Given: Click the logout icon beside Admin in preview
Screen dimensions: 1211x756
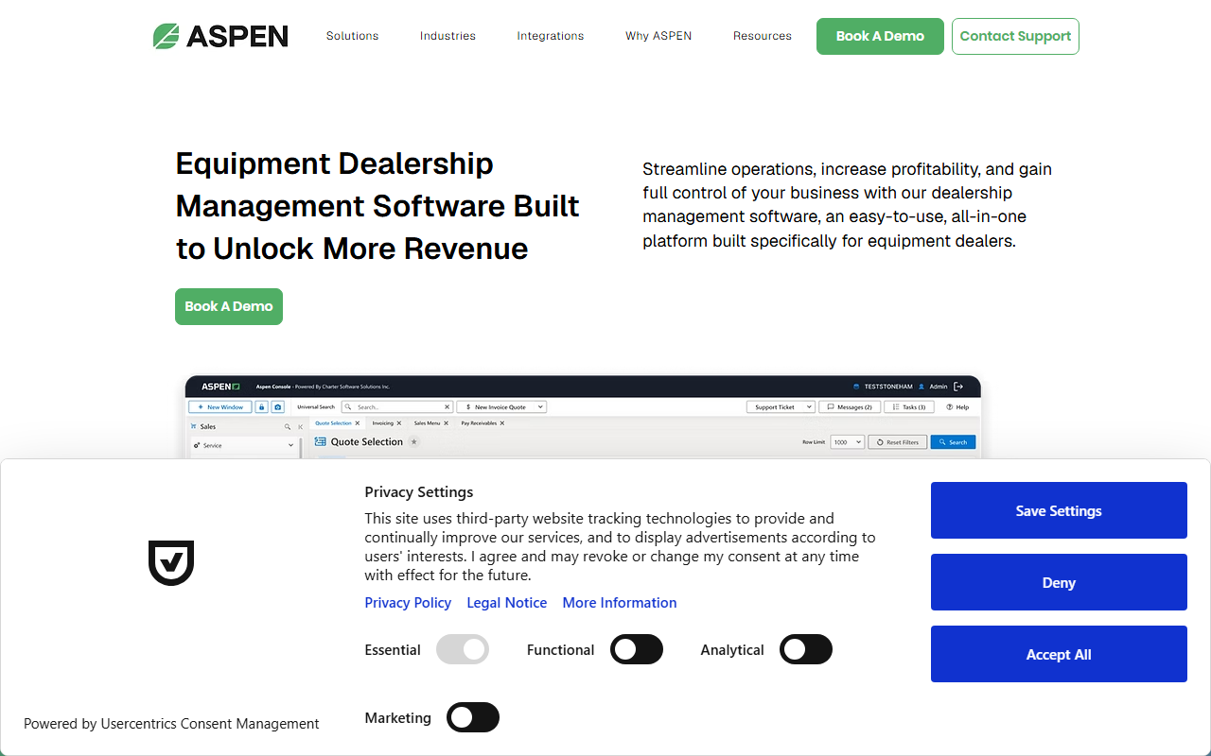Looking at the screenshot, I should tap(958, 387).
